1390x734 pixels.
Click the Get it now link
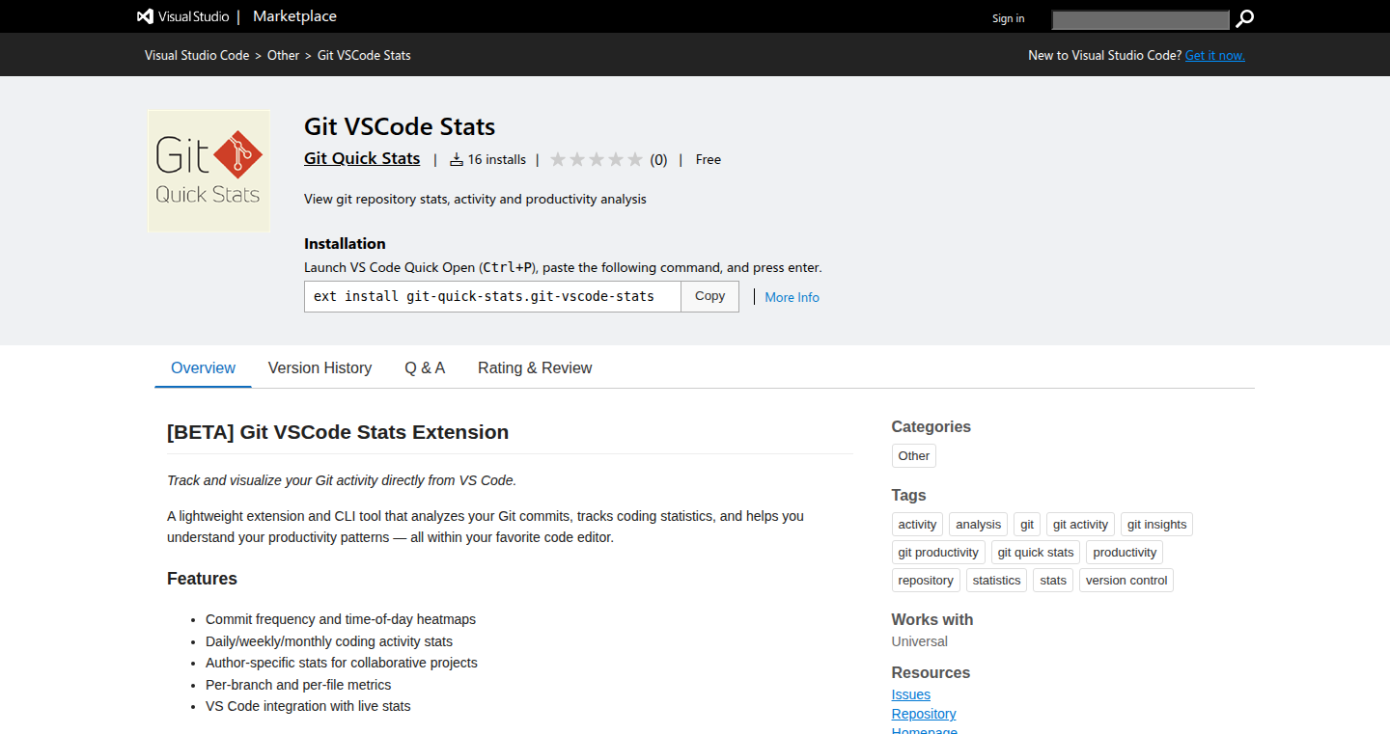tap(1215, 55)
